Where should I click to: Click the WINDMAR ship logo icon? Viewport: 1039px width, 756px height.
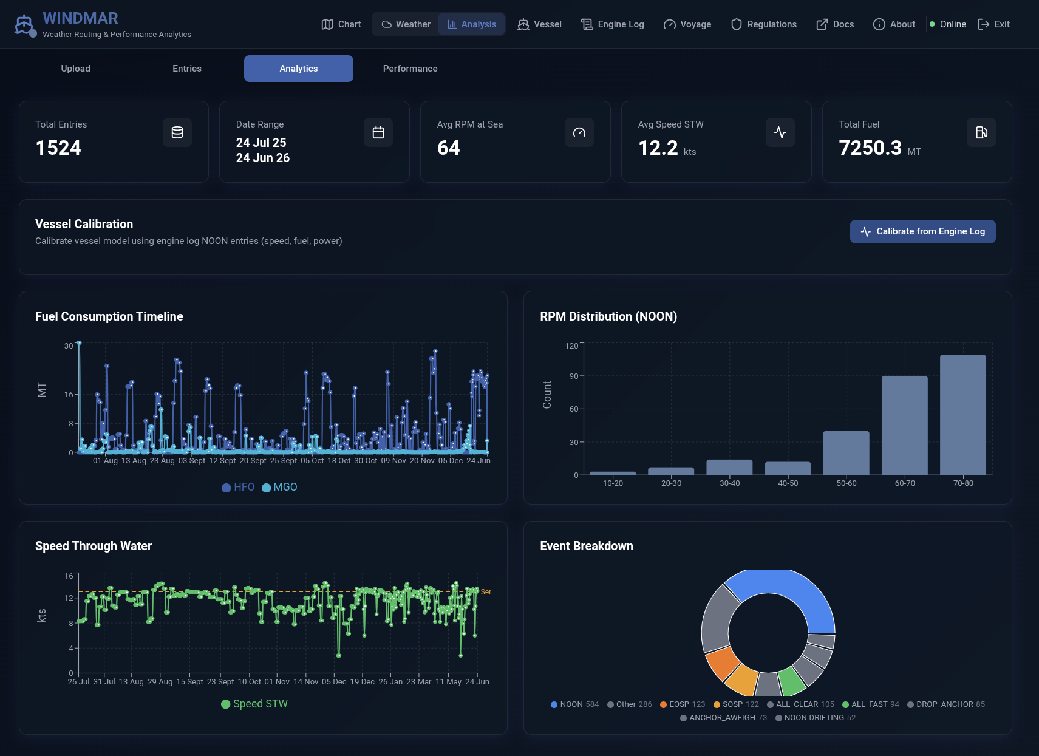point(24,25)
